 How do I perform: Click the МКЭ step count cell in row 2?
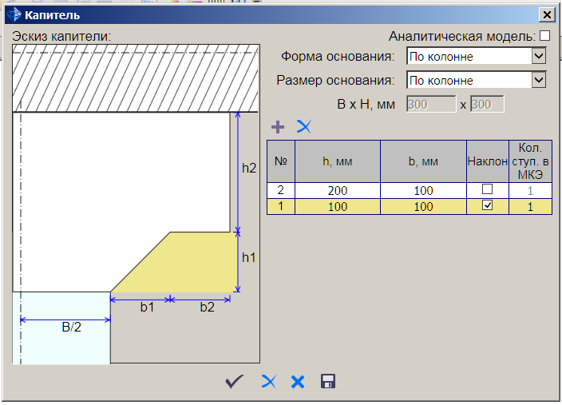tap(530, 190)
